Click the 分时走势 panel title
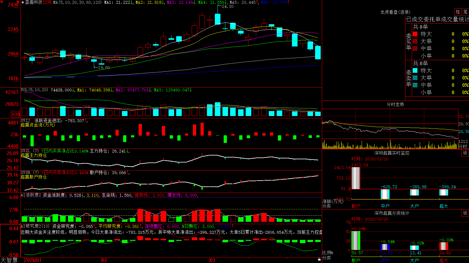The image size is (469, 263). point(395,104)
